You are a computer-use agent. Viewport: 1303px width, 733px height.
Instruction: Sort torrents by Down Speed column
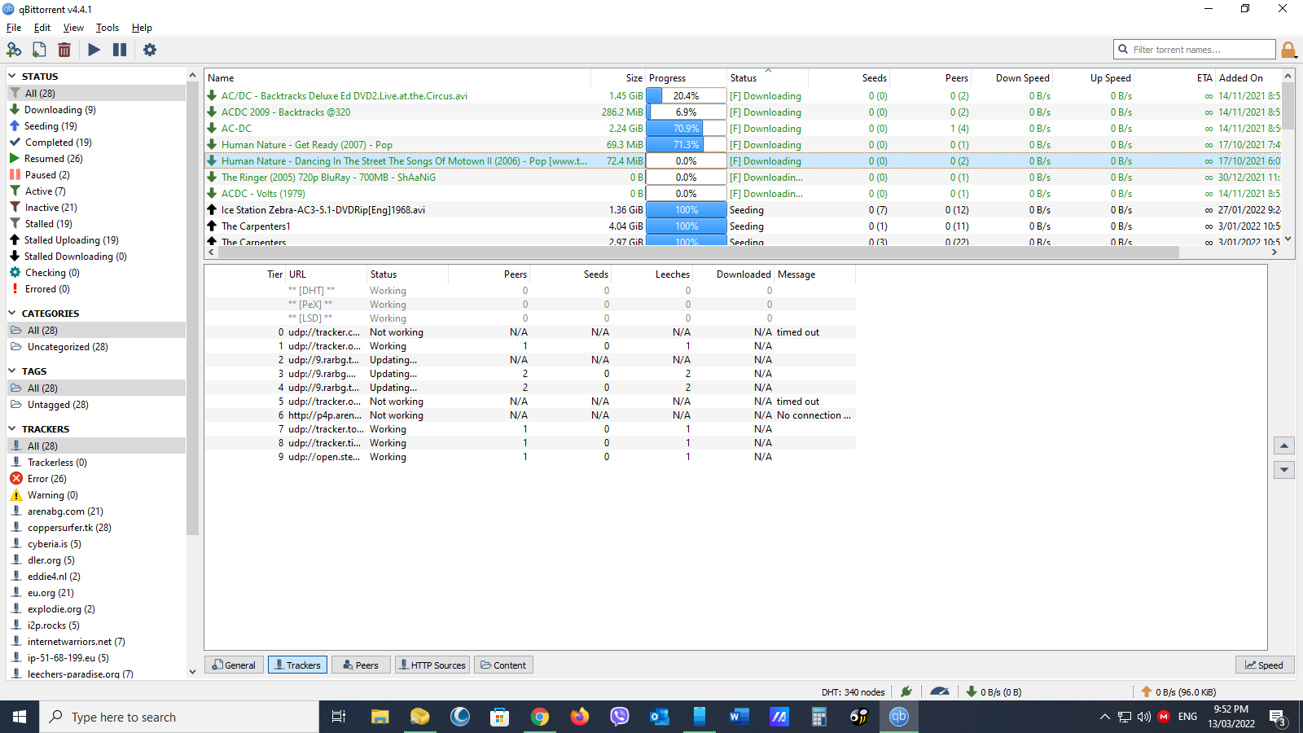(x=1011, y=78)
